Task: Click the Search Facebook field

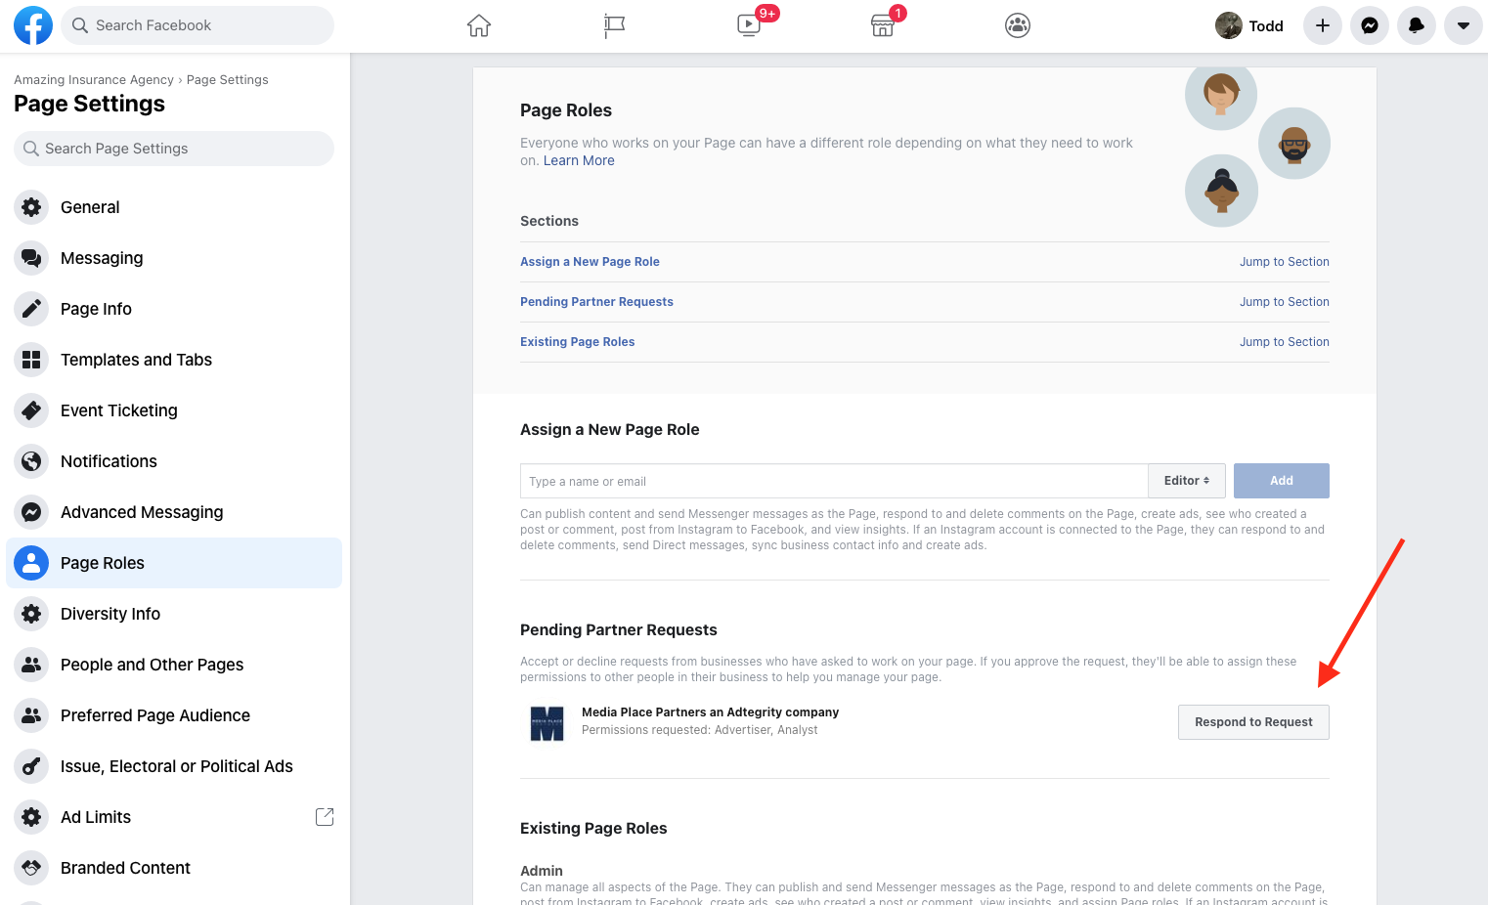Action: pos(197,25)
